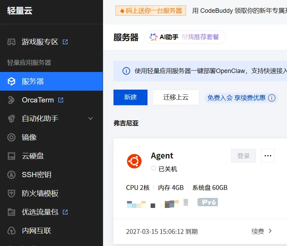Screen dimensions: 287x246
Task: Click the 轻量应用服务器 section label
Action: point(29,63)
